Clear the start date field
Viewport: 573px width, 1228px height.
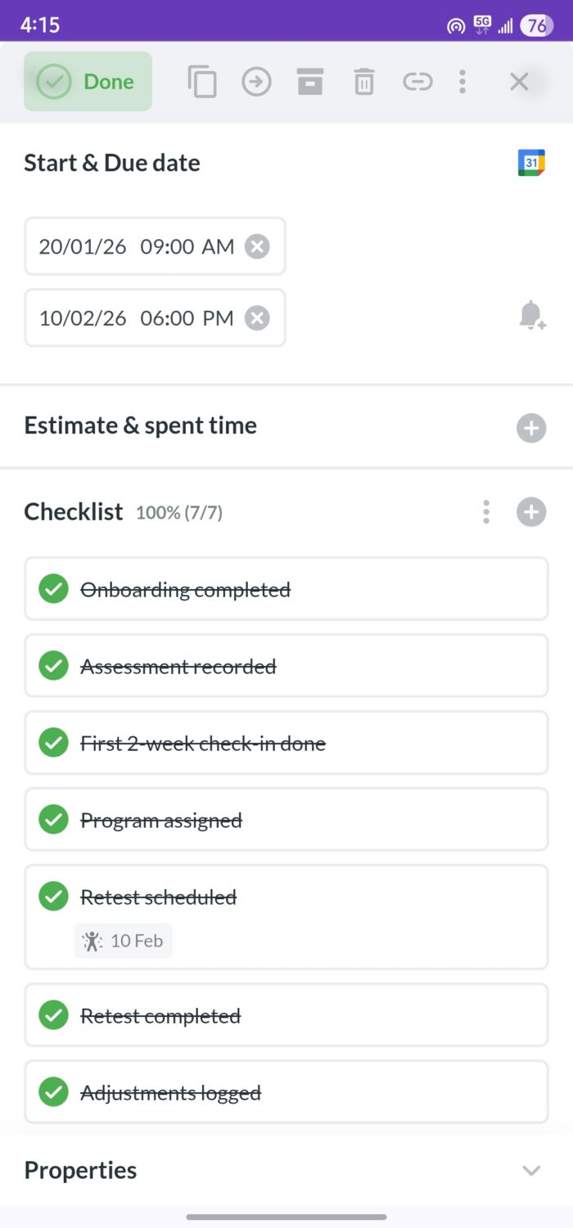click(257, 246)
